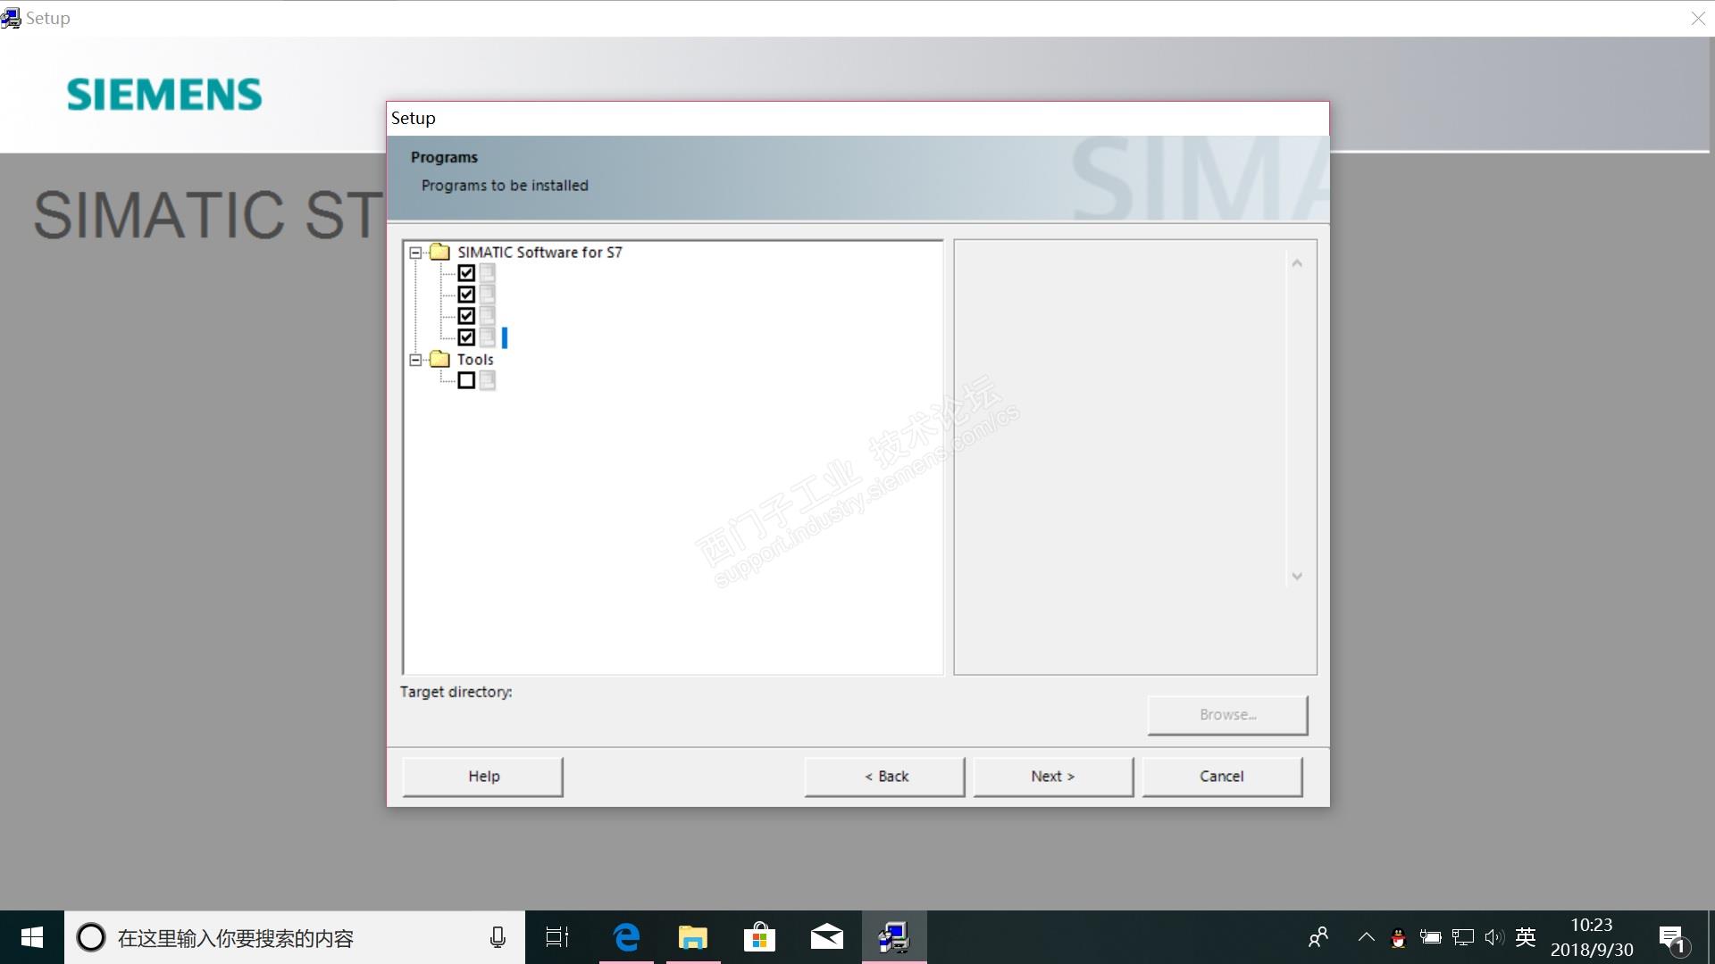Select the Tools folder tree item
The height and width of the screenshot is (964, 1715).
coord(474,360)
